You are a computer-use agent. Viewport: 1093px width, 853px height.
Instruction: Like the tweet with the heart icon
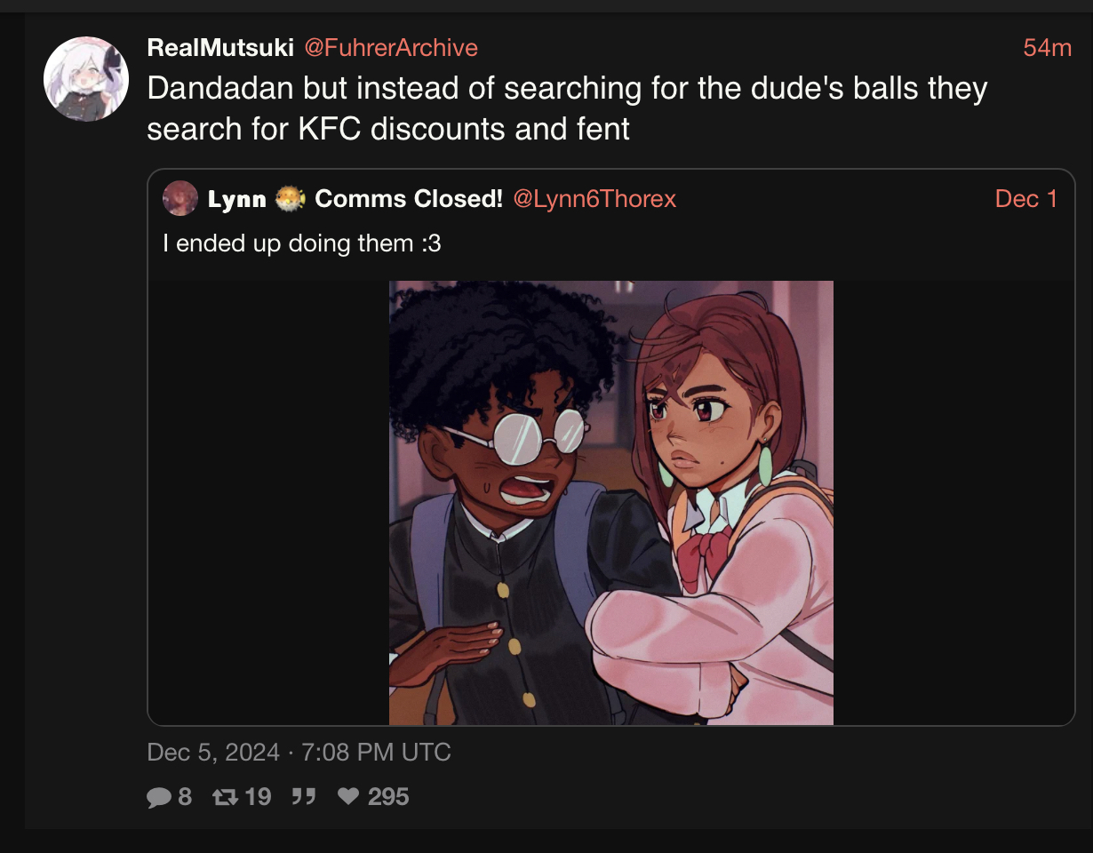pos(348,797)
